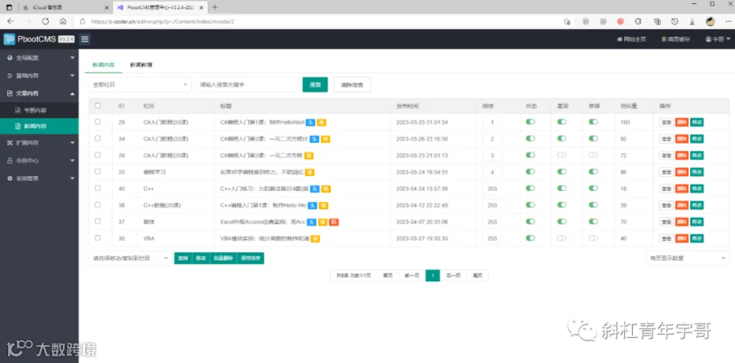Viewport: 735px width, 363px height.
Task: Click the PbootCMS logo icon
Action: point(9,39)
